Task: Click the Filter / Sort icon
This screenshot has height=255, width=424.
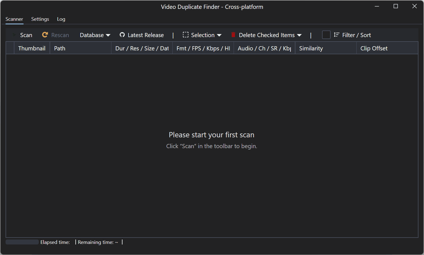Action: [336, 35]
